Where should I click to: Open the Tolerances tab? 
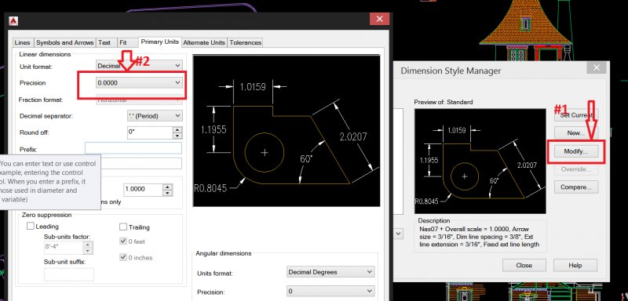(245, 42)
